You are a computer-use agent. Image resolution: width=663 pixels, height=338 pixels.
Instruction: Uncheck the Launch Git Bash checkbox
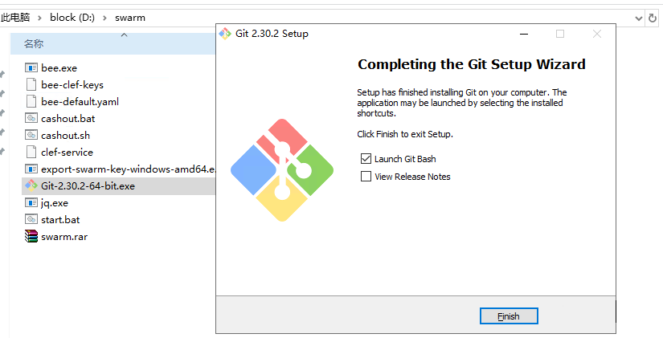click(366, 159)
